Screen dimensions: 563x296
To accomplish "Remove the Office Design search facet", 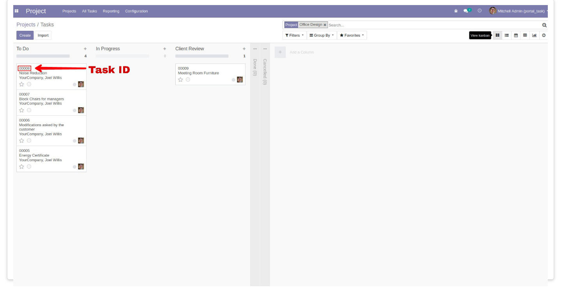I will (x=325, y=25).
